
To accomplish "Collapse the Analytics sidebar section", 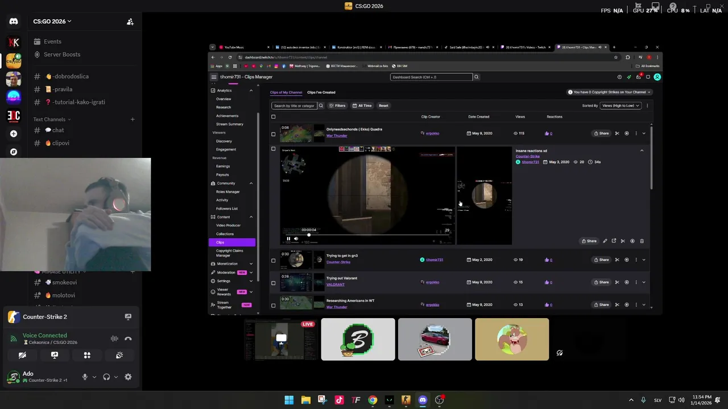I will [251, 90].
